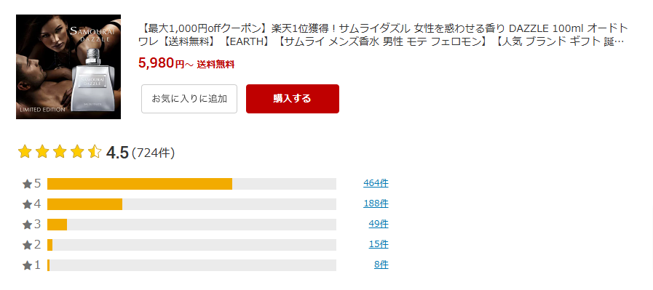
Task: Open the 8件 one-star reviews link
Action: (381, 265)
